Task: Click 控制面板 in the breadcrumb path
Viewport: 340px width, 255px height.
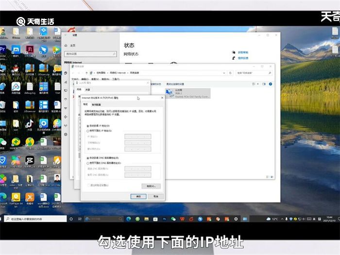Action: 101,73
